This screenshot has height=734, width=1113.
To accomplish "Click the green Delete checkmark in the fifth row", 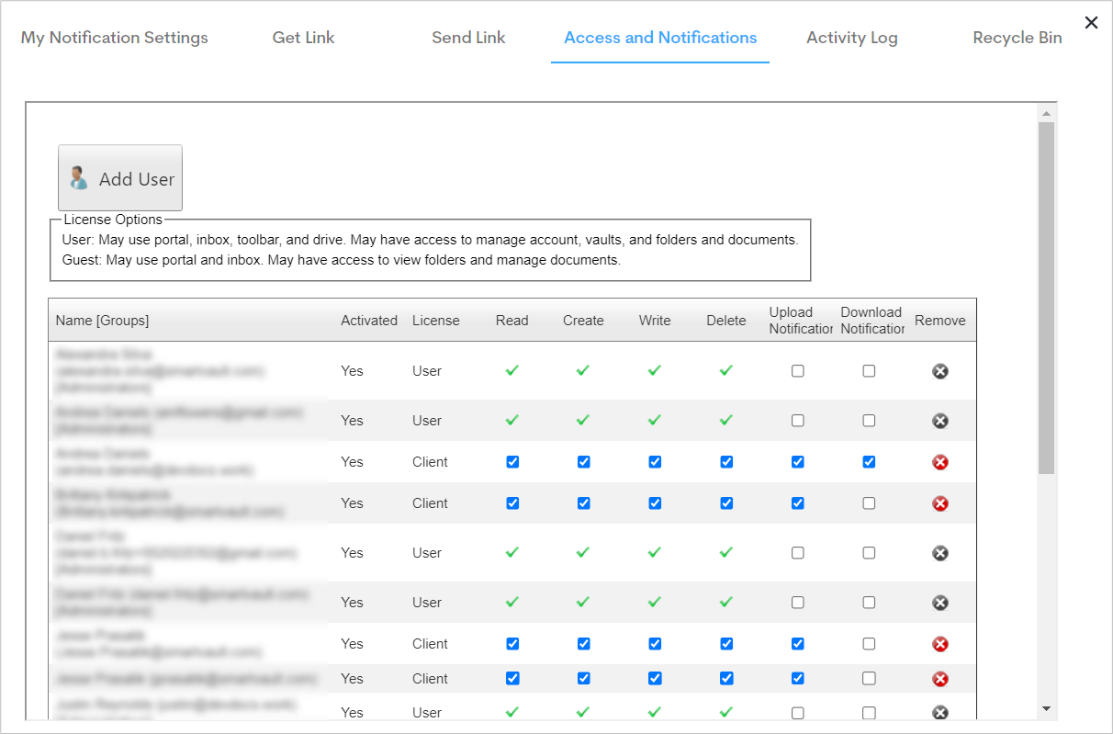I will pos(725,552).
